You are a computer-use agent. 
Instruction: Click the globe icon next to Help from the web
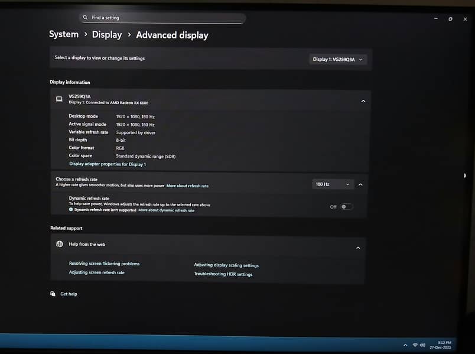(59, 243)
